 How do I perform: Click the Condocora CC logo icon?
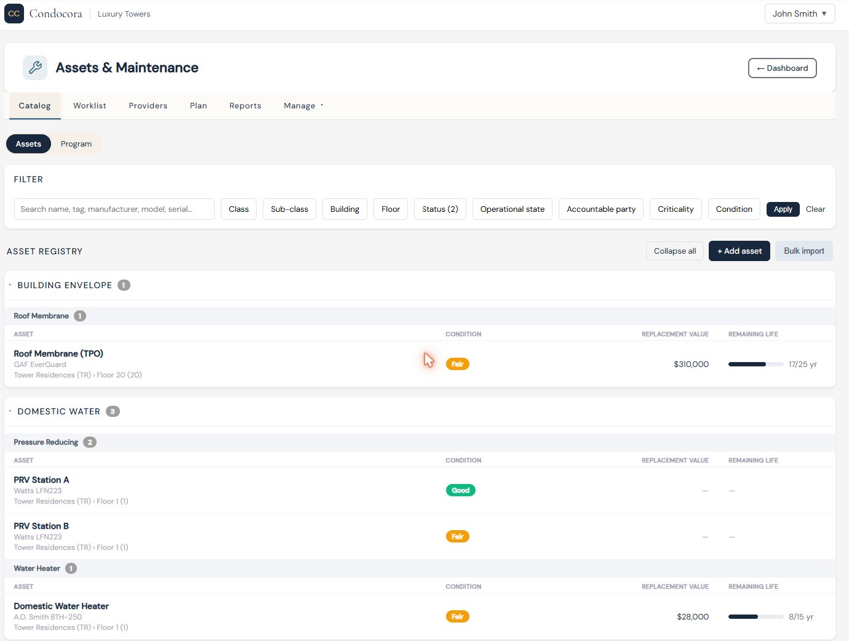pyautogui.click(x=14, y=14)
